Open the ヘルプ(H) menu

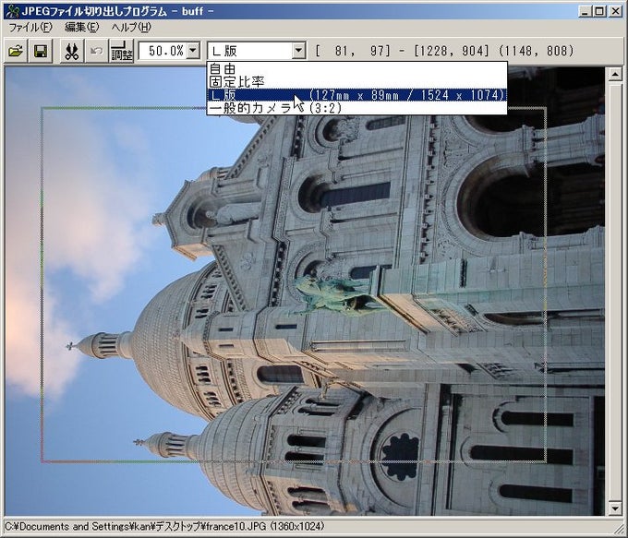[131, 27]
